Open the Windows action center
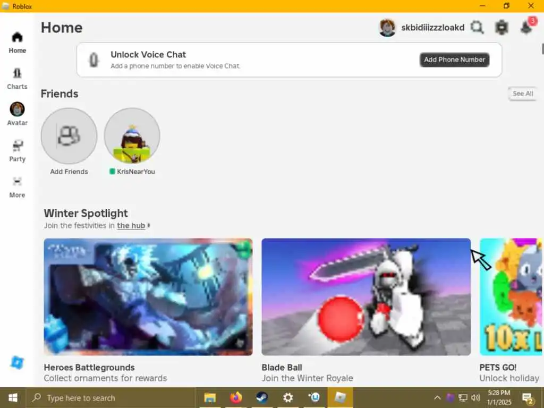 pyautogui.click(x=528, y=398)
